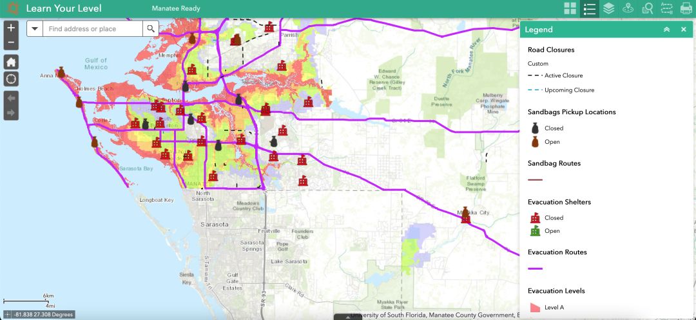Image resolution: width=696 pixels, height=320 pixels.
Task: Submit address search with magnifier button
Action: [151, 29]
